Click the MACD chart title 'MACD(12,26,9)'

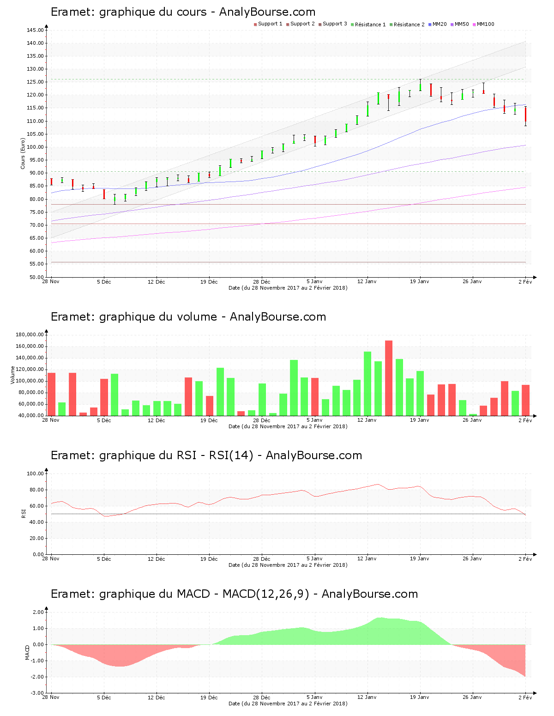(266, 594)
